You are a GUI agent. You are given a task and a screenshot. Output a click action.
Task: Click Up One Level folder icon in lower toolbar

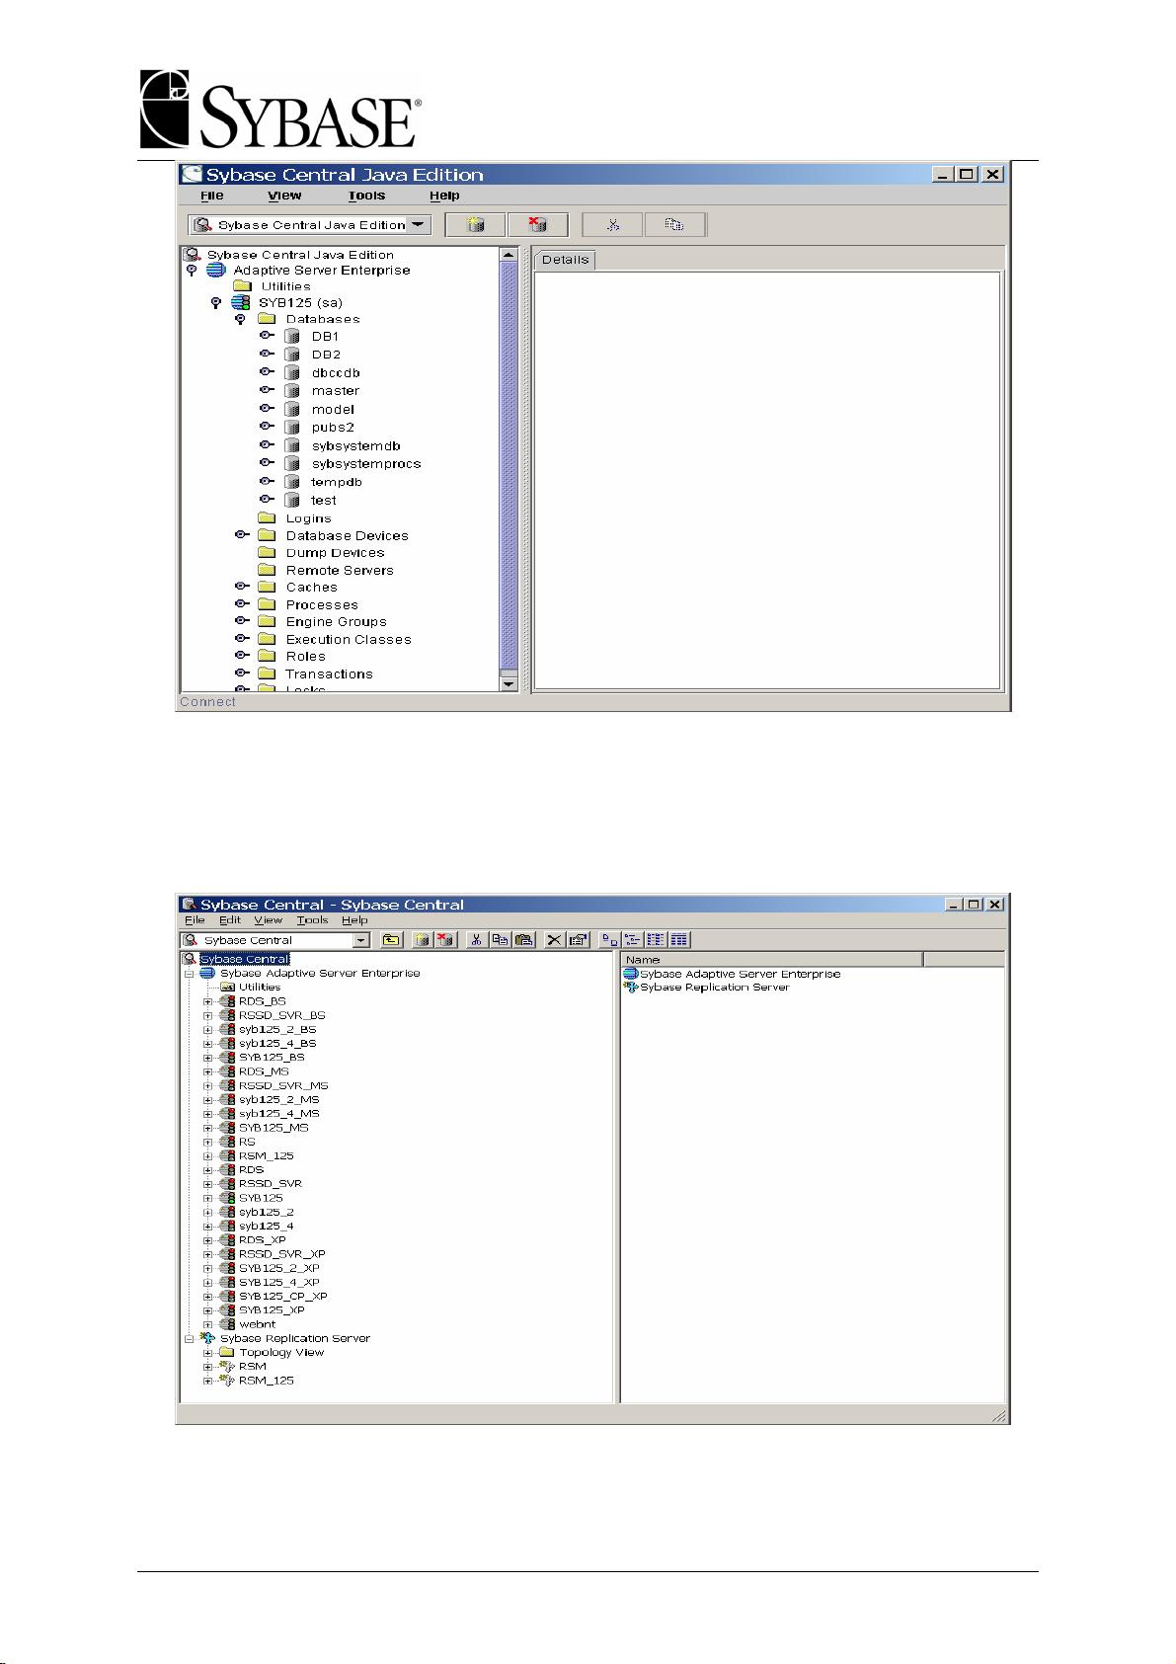click(391, 940)
